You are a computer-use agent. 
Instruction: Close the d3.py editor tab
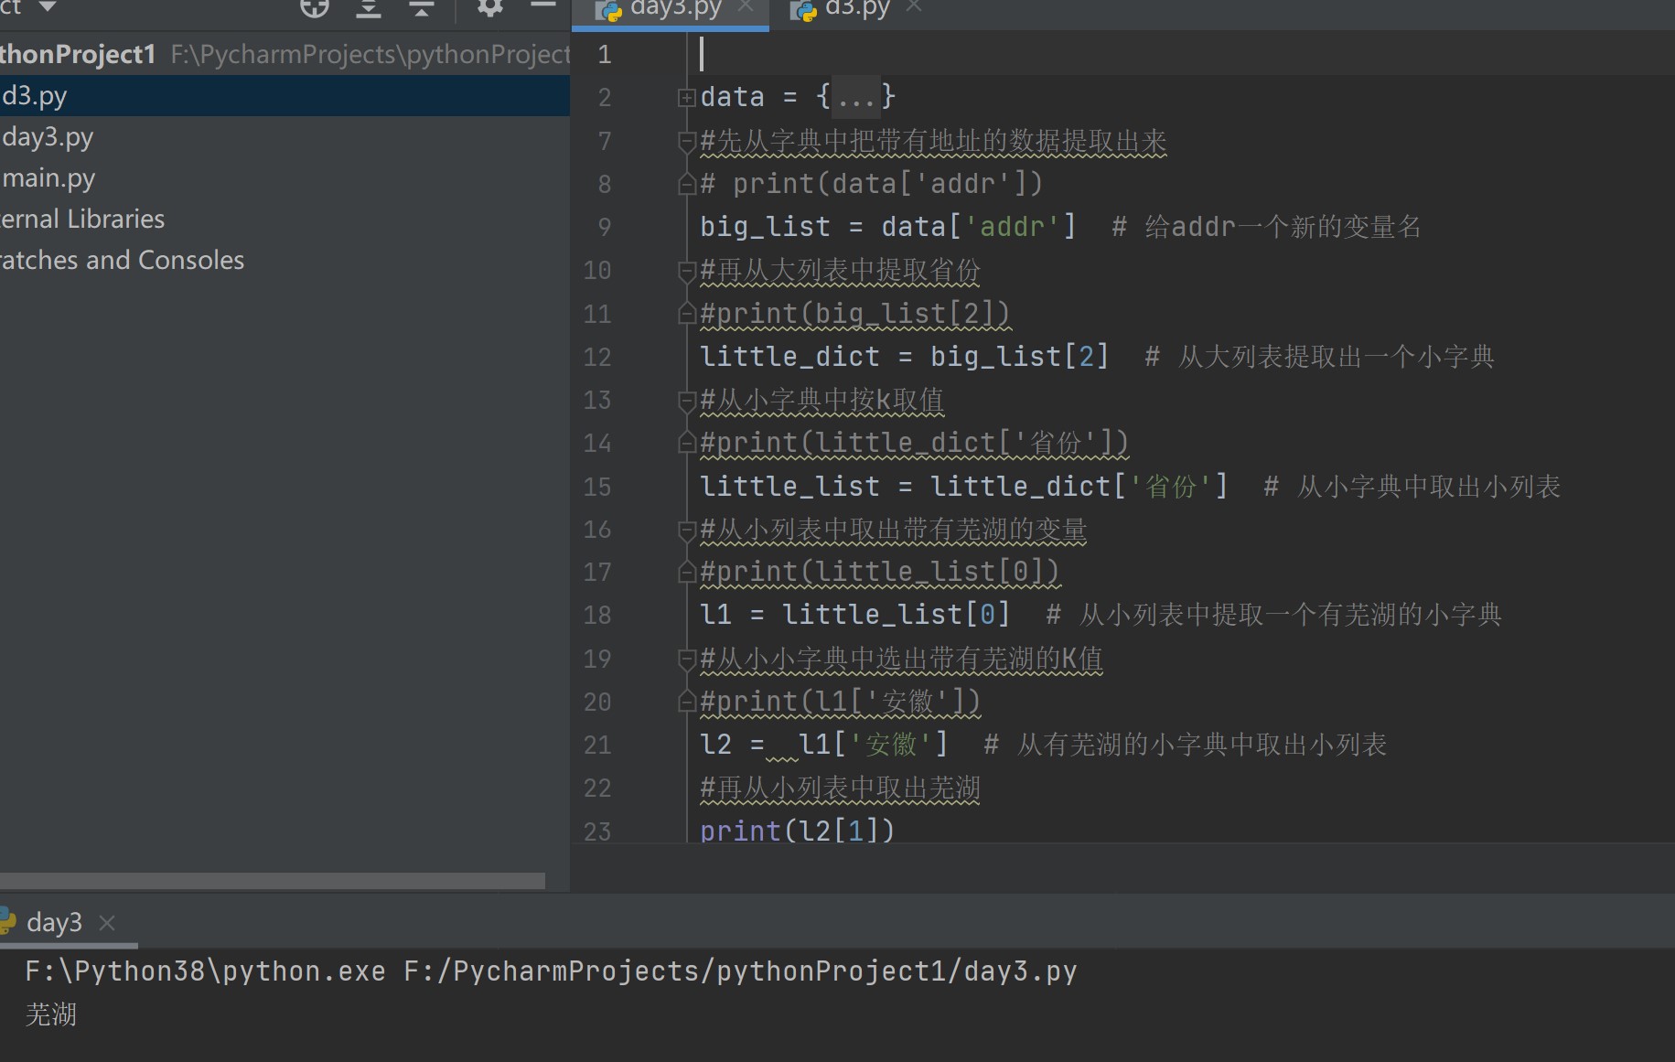point(913,7)
